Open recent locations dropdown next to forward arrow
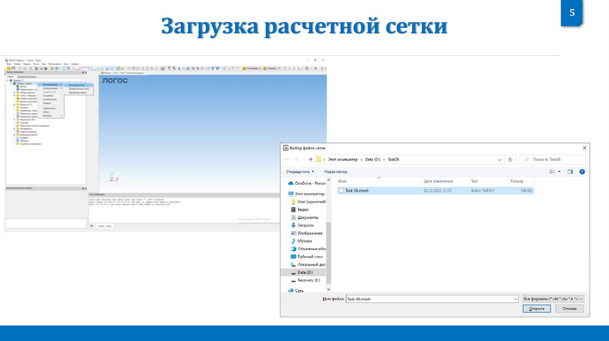 [x=304, y=159]
